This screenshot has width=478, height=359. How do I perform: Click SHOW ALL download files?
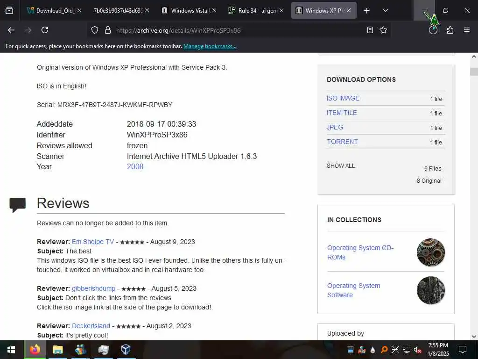341,166
